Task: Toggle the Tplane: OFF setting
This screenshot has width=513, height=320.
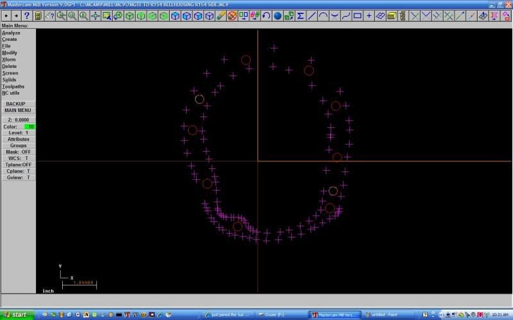Action: (x=19, y=165)
